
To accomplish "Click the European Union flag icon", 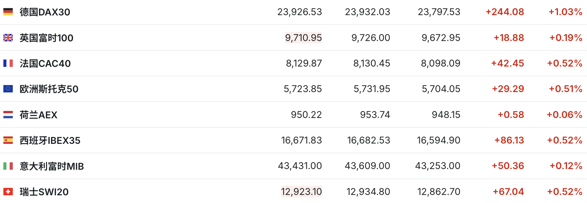I will tap(8, 89).
